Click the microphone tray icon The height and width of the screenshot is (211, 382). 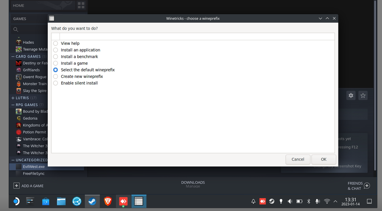pyautogui.click(x=318, y=201)
